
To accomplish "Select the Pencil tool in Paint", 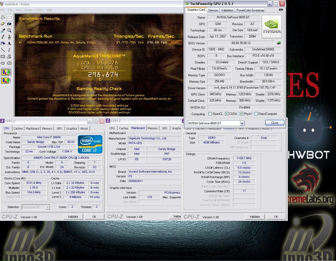I will point(3,37).
